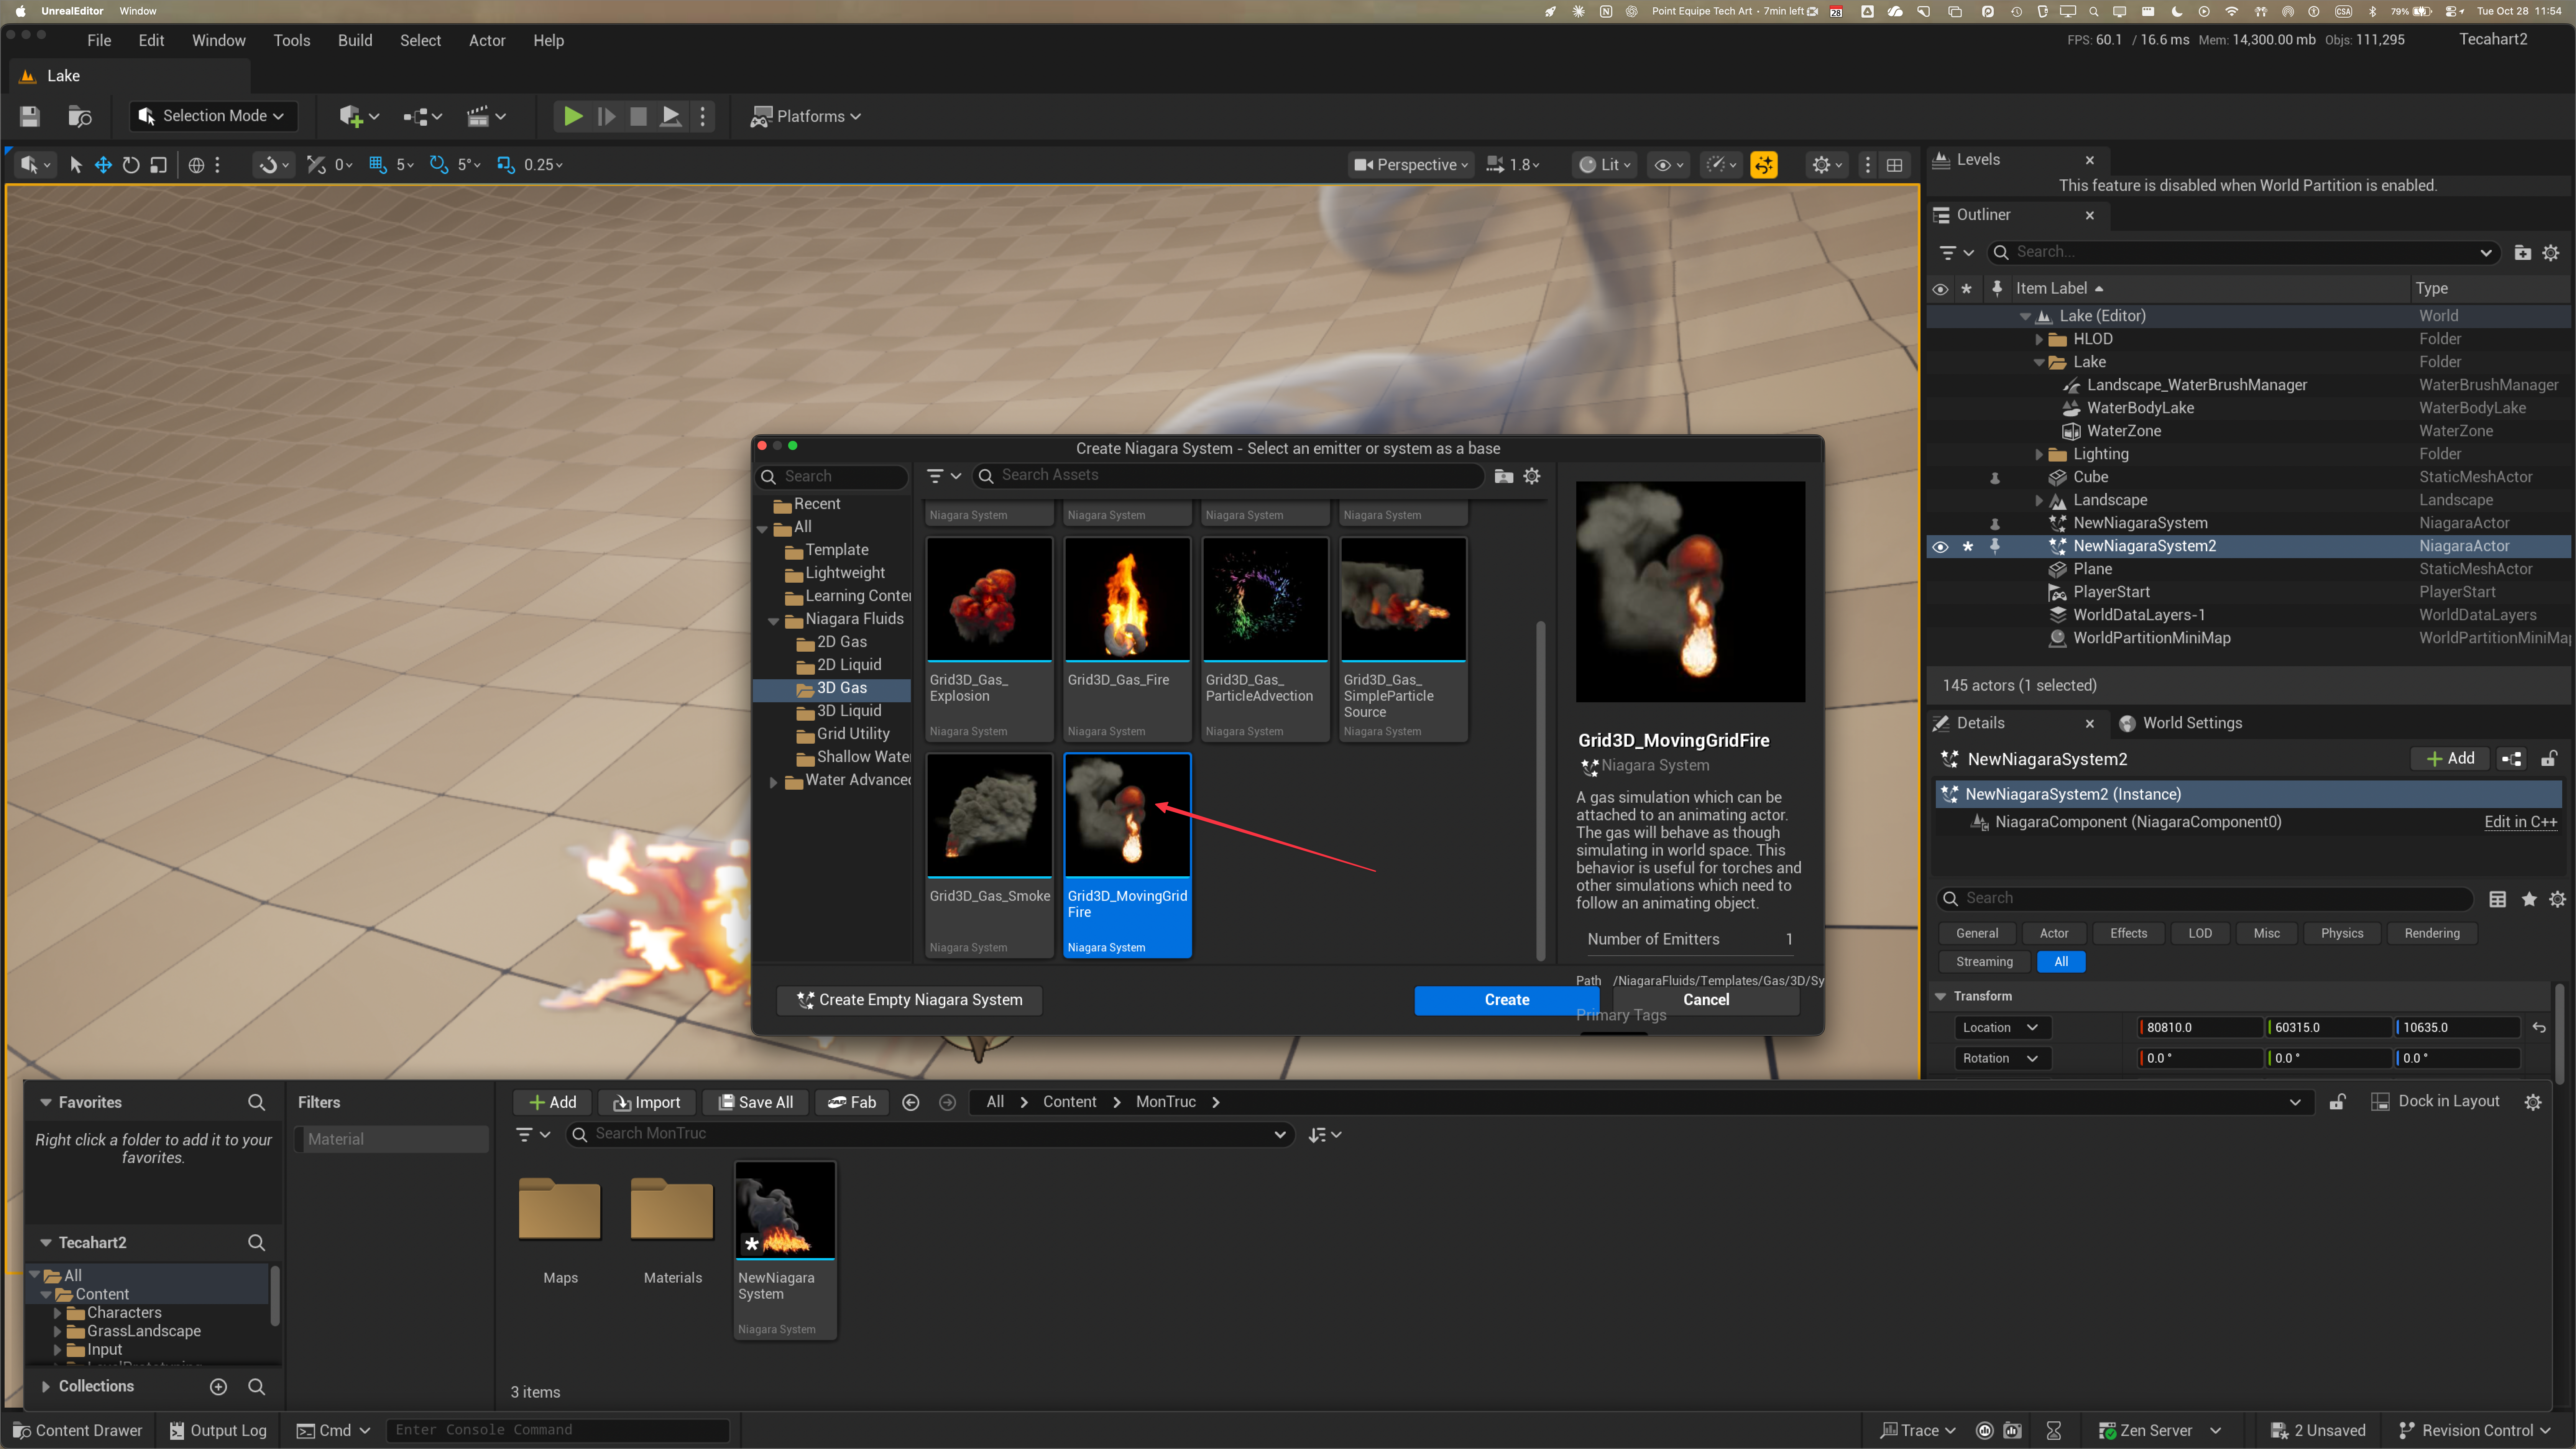Open Content Browser settings gear
The width and height of the screenshot is (2576, 1449).
2533,1102
